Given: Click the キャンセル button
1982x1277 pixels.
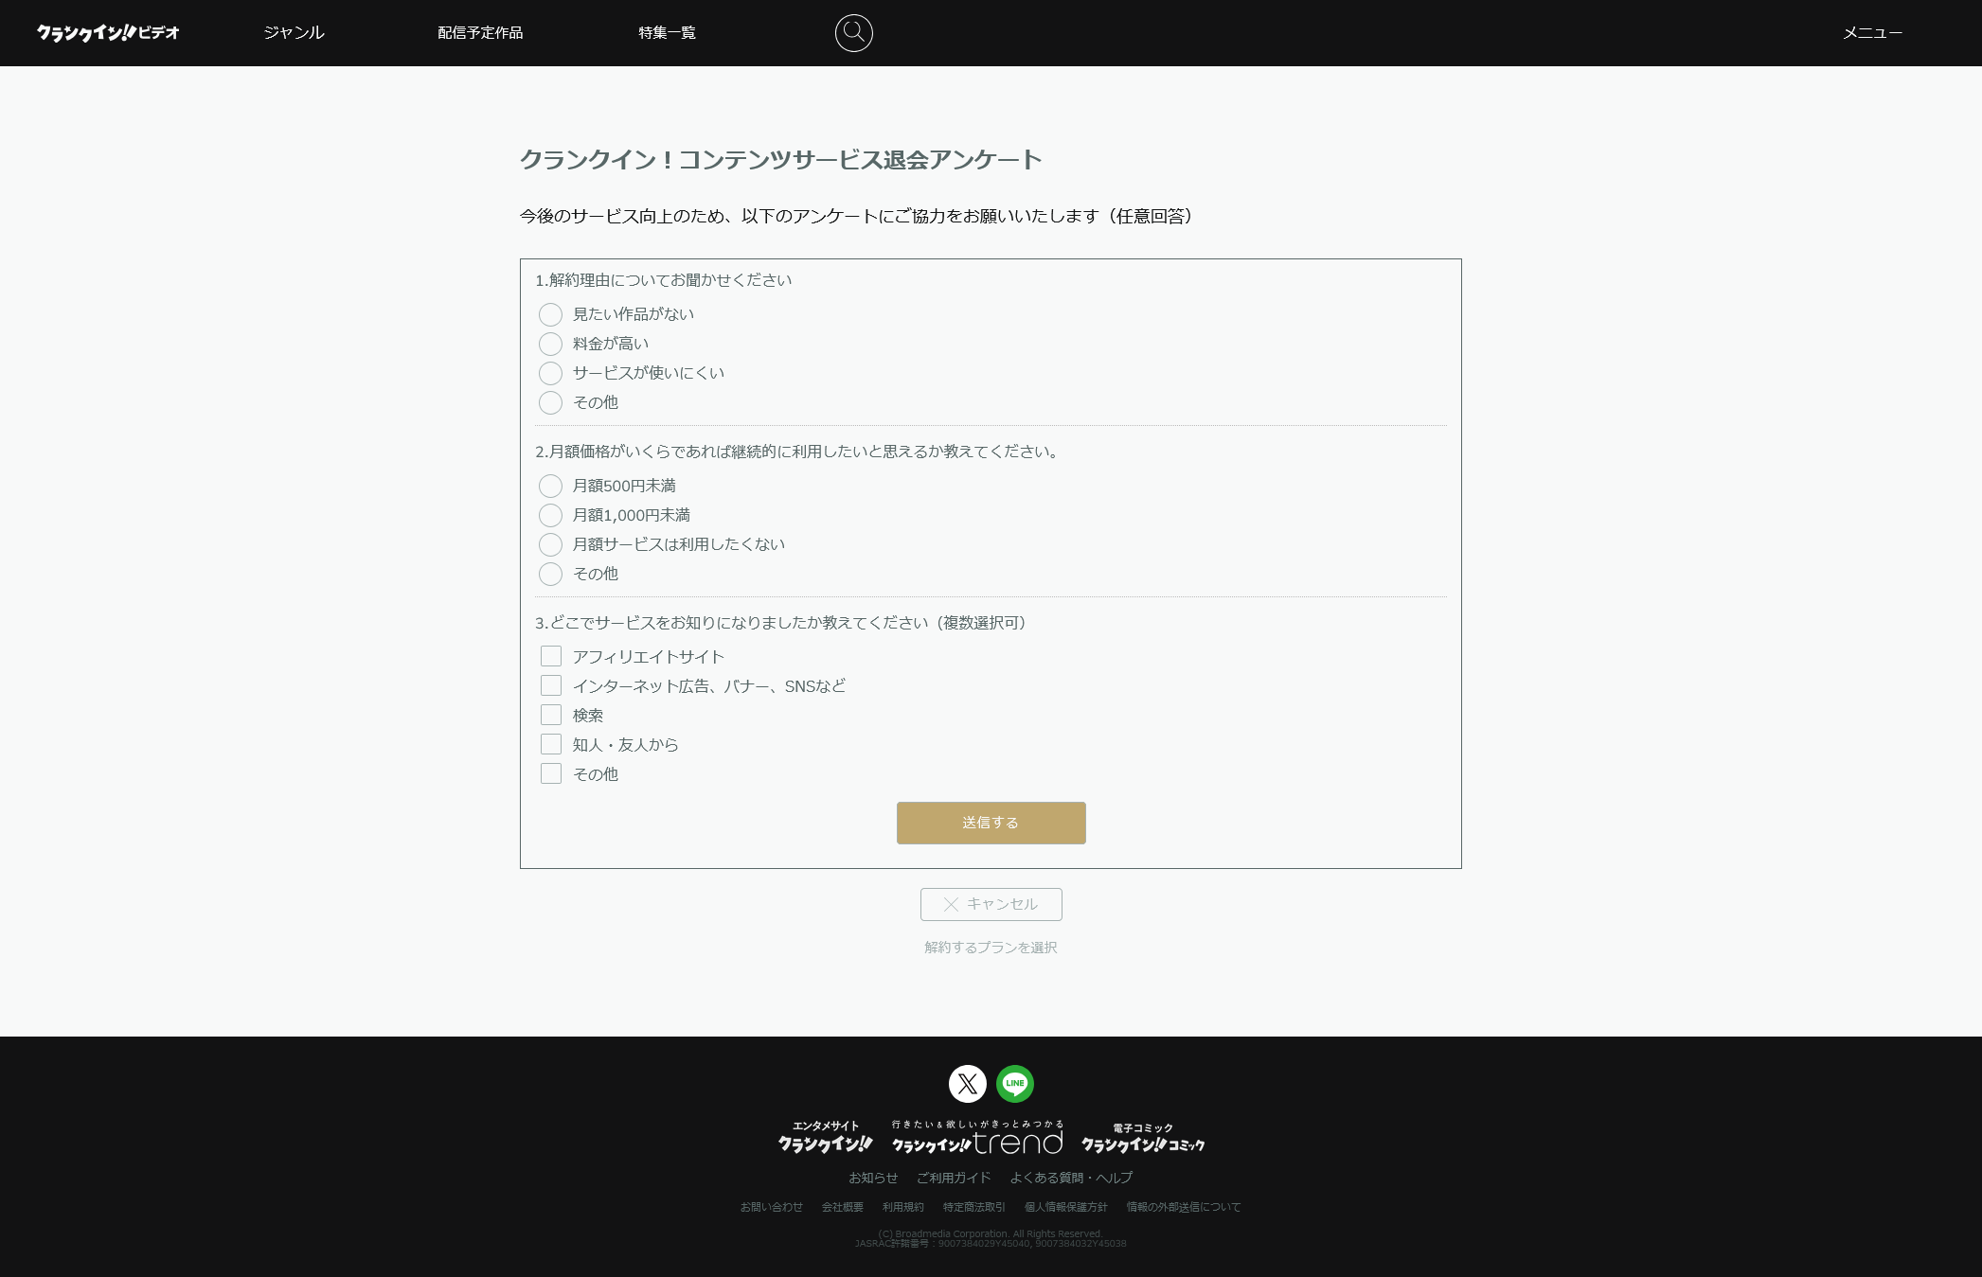Looking at the screenshot, I should coord(991,904).
